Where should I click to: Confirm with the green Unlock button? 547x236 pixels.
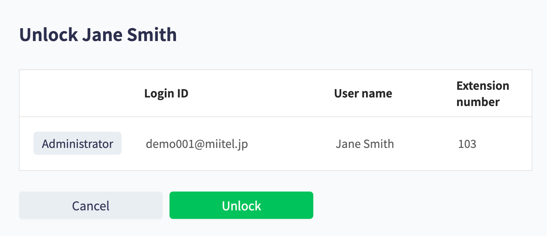(241, 205)
